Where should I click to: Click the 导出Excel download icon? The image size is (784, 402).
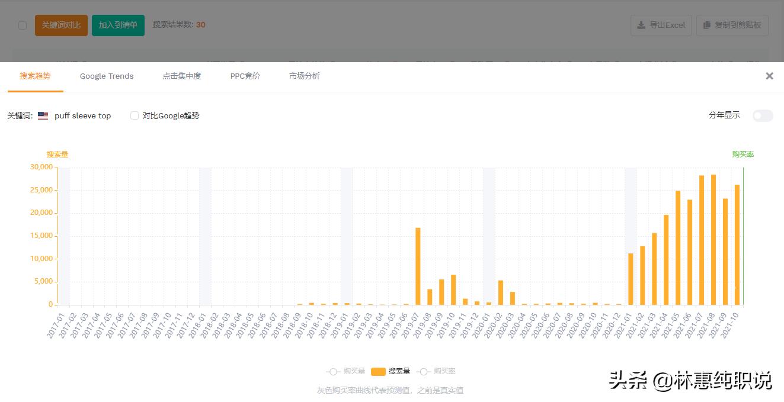click(641, 25)
